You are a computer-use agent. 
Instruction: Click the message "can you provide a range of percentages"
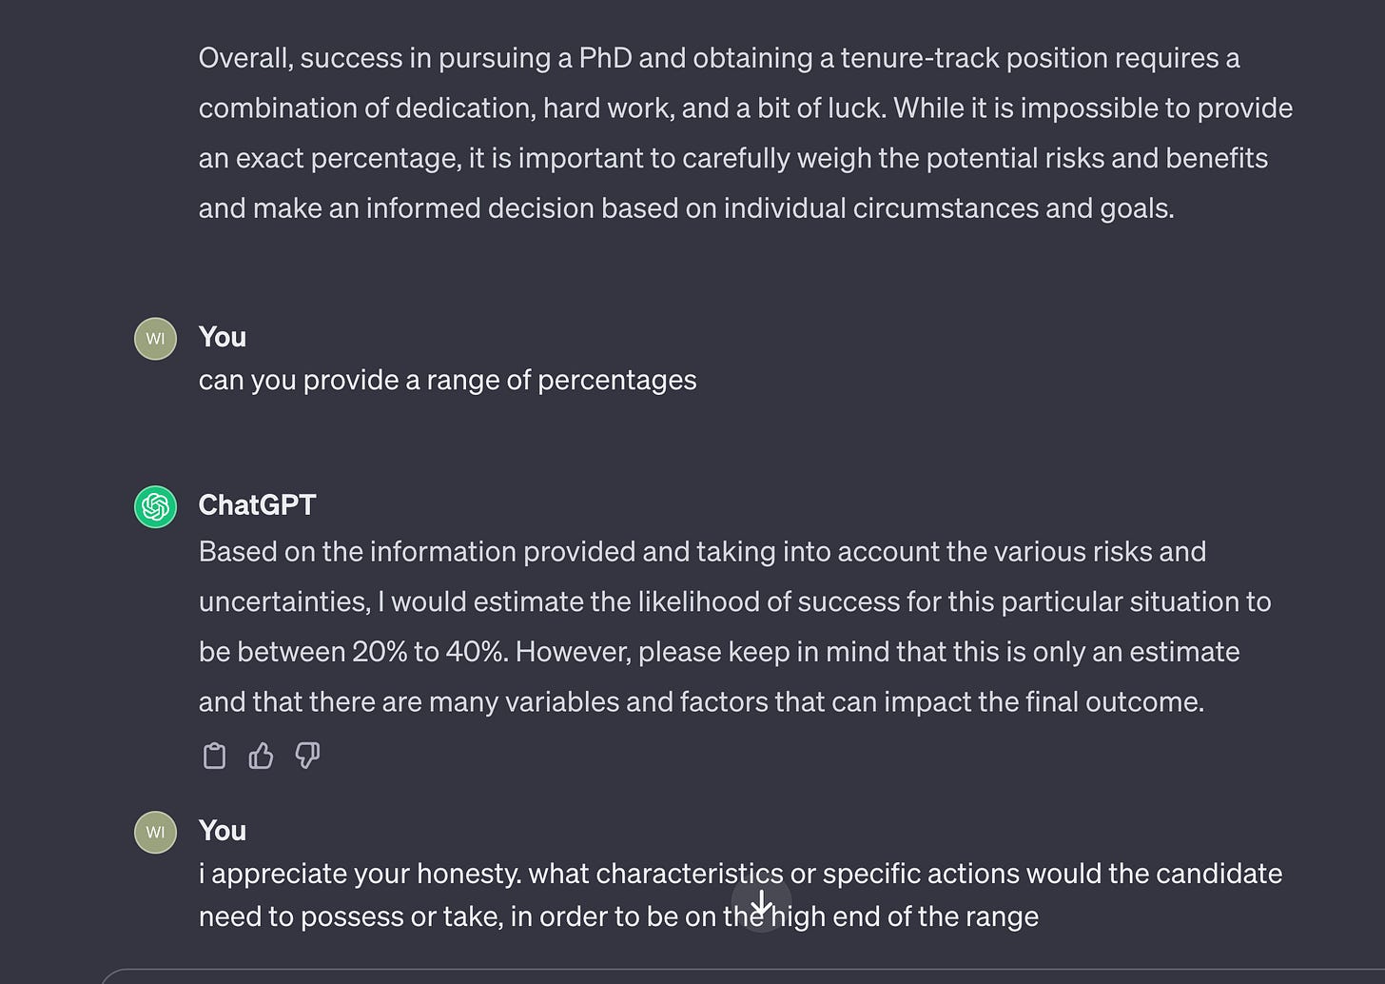[447, 380]
